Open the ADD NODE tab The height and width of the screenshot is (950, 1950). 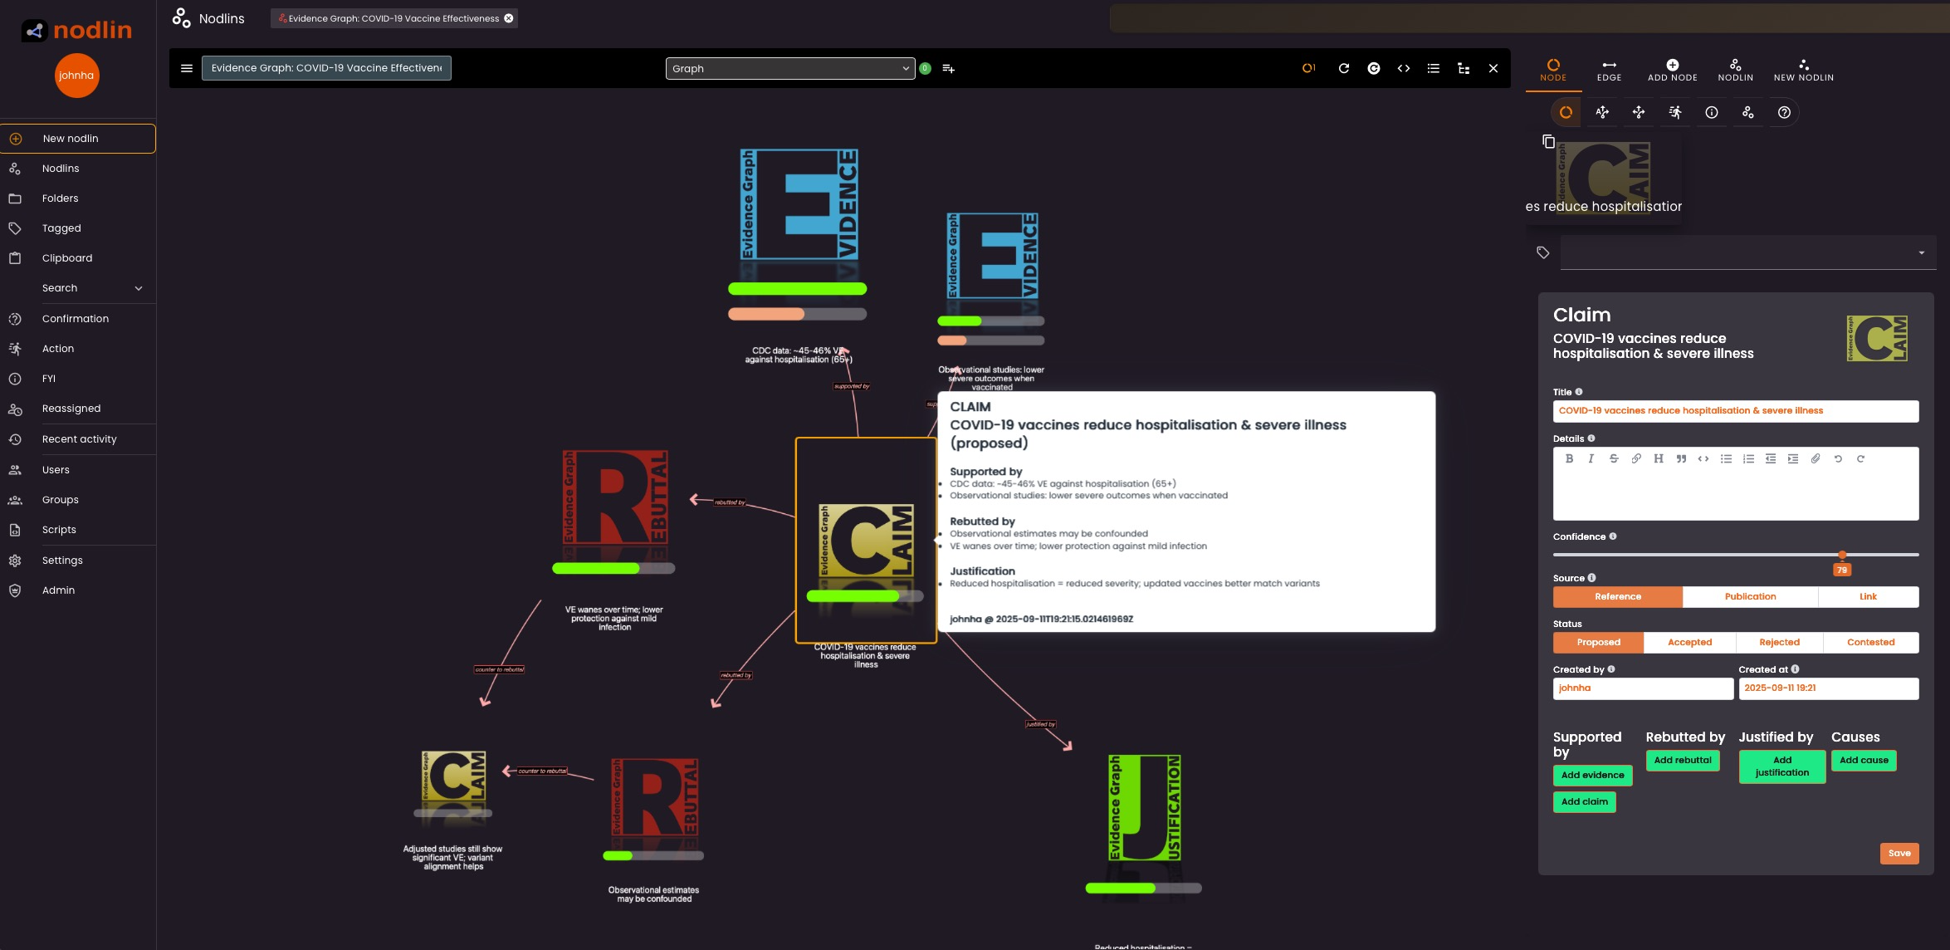tap(1672, 70)
